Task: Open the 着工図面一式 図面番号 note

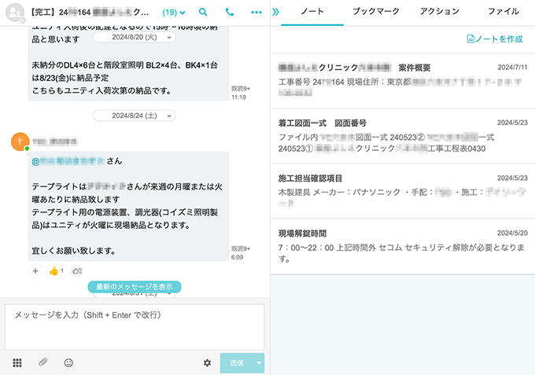Action: pyautogui.click(x=403, y=136)
